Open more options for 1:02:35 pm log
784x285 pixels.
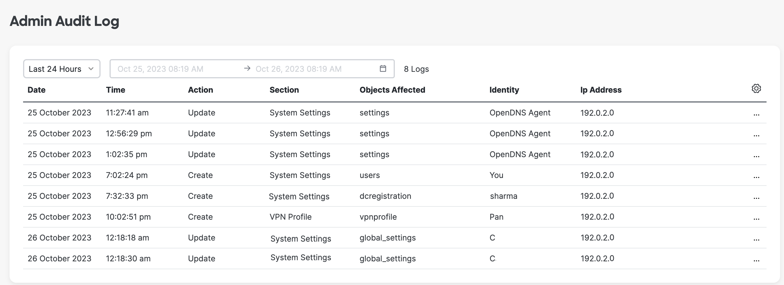(756, 156)
